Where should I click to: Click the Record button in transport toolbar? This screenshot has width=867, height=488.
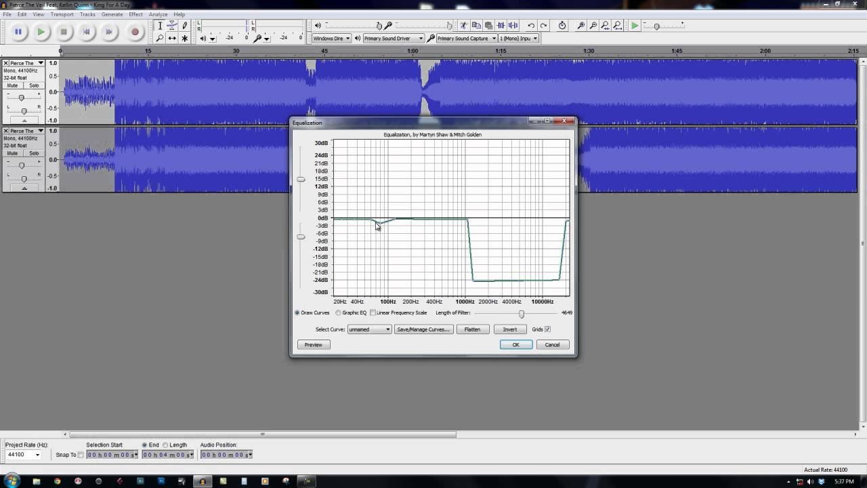coord(135,32)
